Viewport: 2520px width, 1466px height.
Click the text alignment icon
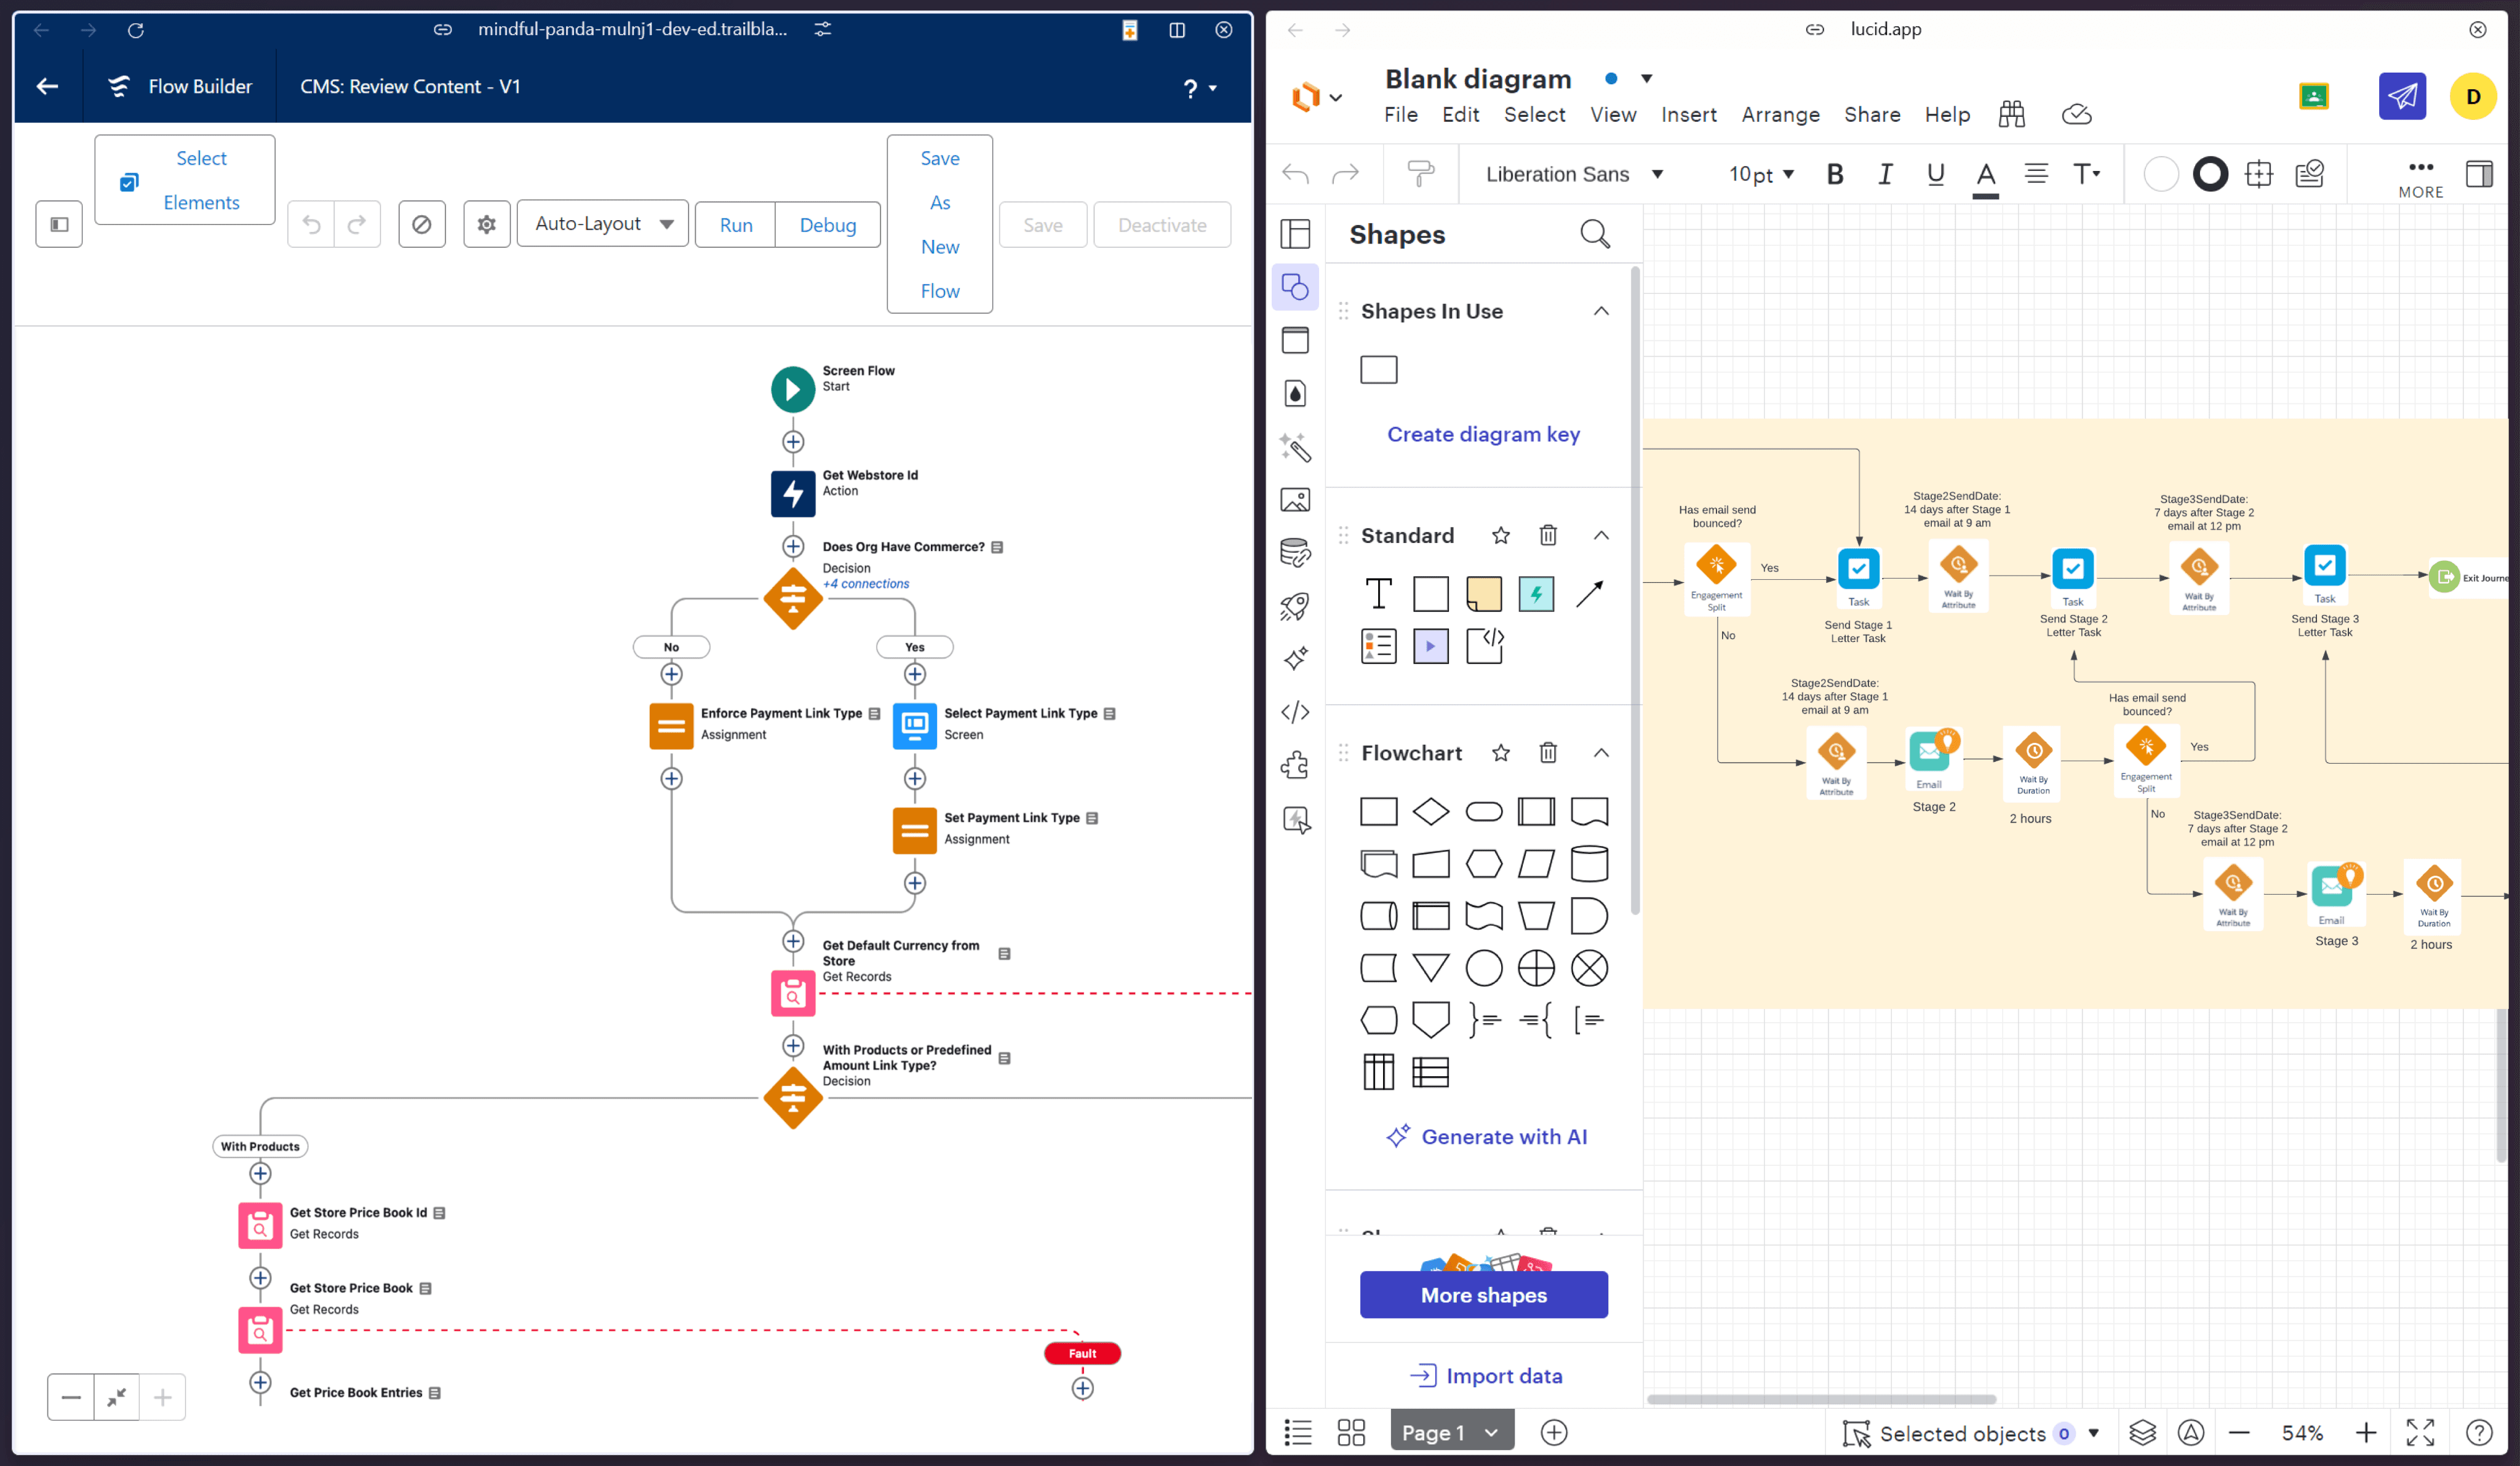(x=2036, y=175)
